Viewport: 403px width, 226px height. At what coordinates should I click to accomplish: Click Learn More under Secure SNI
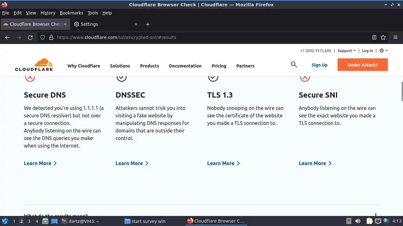315,163
